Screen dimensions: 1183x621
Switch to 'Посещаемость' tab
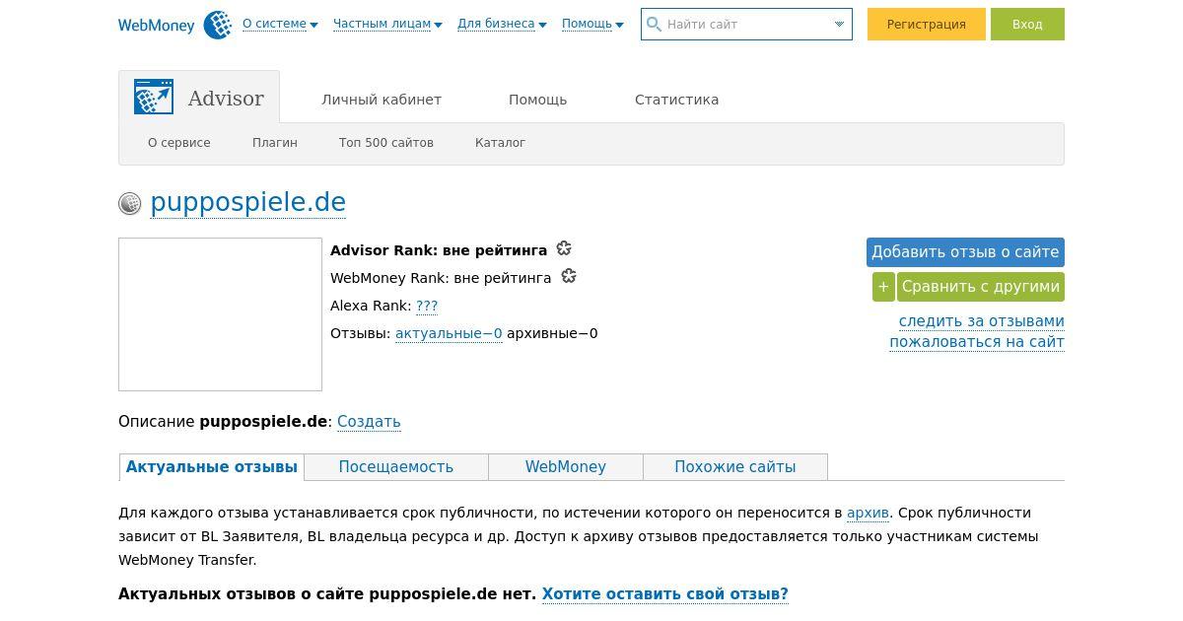pyautogui.click(x=396, y=467)
